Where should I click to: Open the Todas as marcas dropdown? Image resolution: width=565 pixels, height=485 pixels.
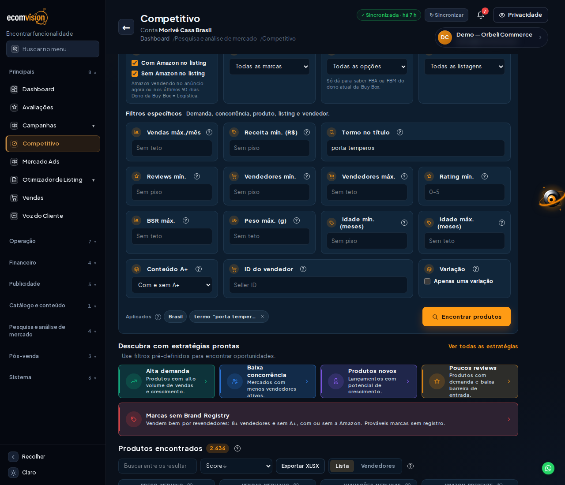269,67
